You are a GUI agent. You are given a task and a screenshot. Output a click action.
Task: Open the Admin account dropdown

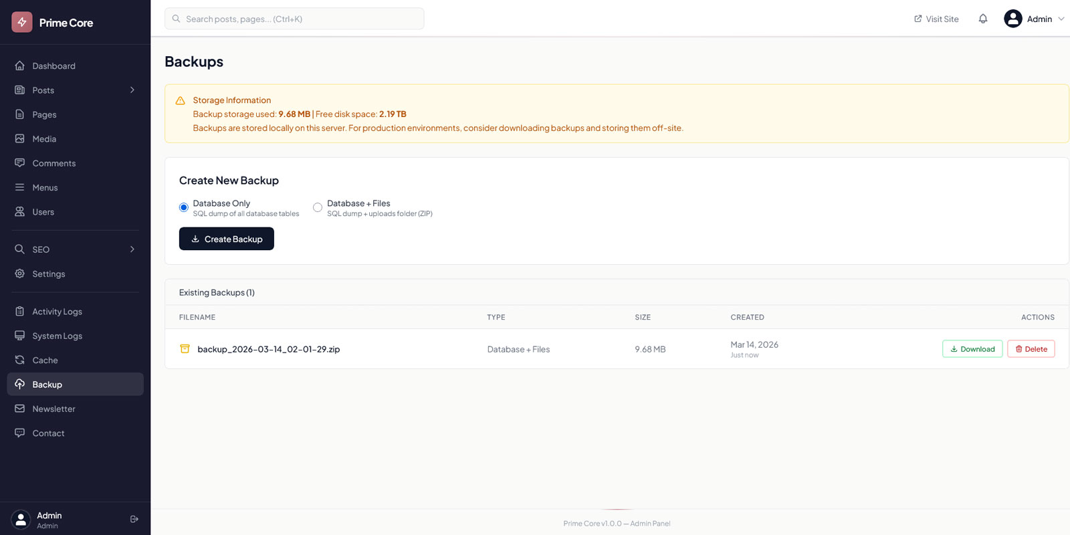point(1033,19)
